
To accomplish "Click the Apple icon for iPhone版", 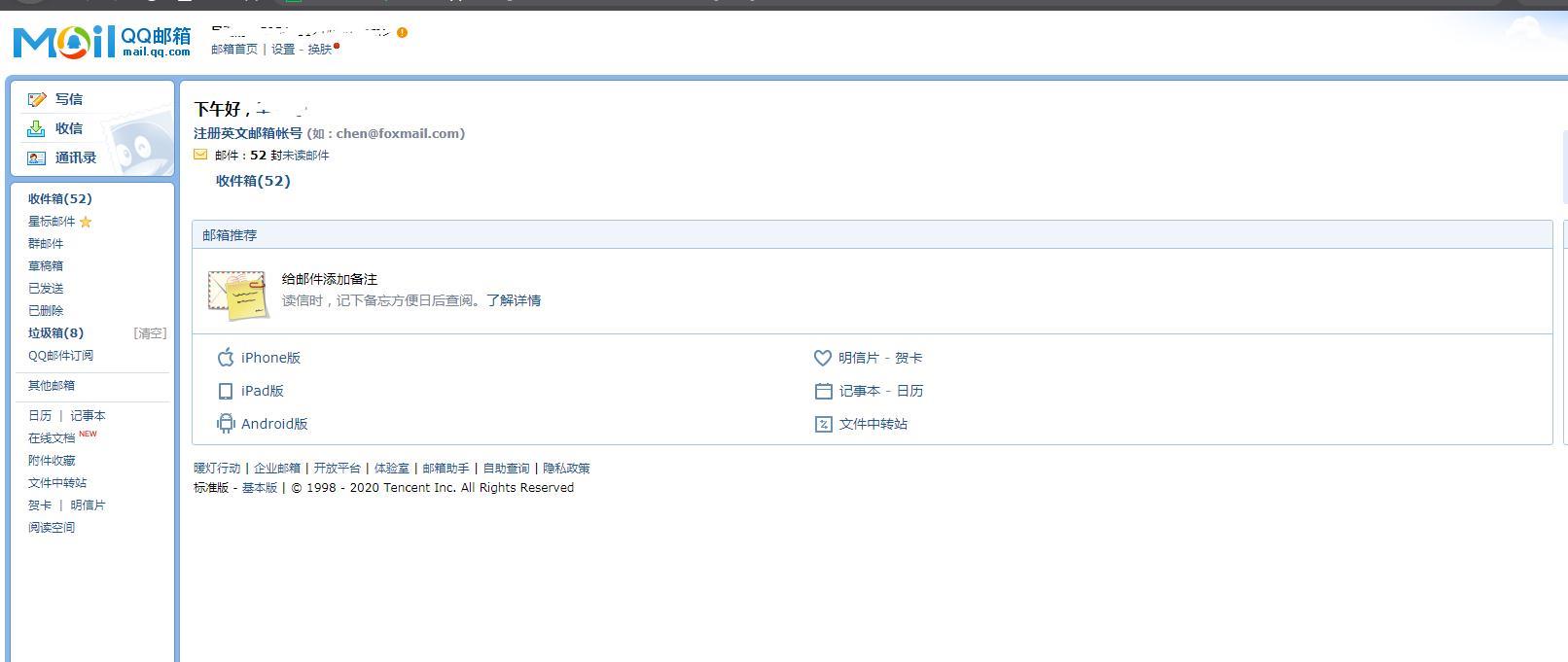I will pyautogui.click(x=226, y=357).
